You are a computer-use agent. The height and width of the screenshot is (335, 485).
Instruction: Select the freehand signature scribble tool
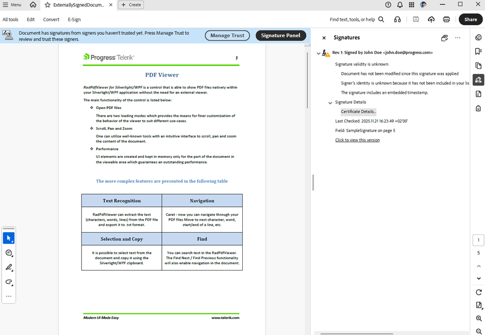(x=8, y=282)
